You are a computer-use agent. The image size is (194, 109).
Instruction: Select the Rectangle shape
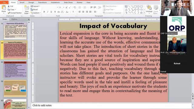pyautogui.click(x=135, y=7)
